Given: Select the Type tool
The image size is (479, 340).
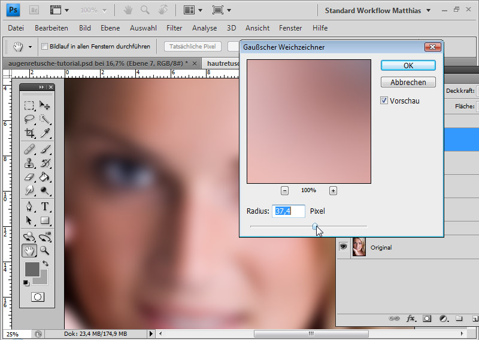Looking at the screenshot, I should (x=44, y=207).
